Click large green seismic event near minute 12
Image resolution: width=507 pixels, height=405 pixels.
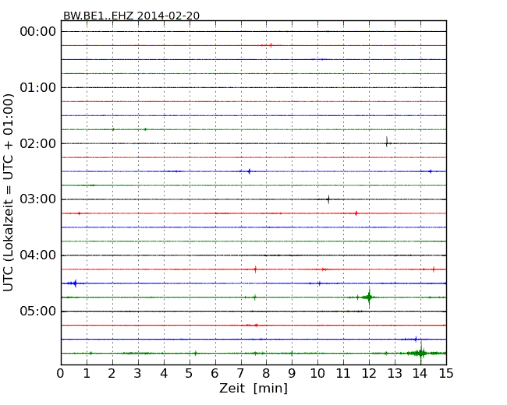(x=369, y=297)
